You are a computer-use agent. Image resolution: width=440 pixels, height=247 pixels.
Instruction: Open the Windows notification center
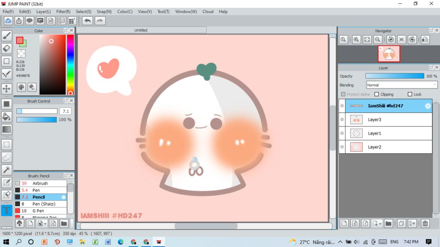pyautogui.click(x=428, y=242)
